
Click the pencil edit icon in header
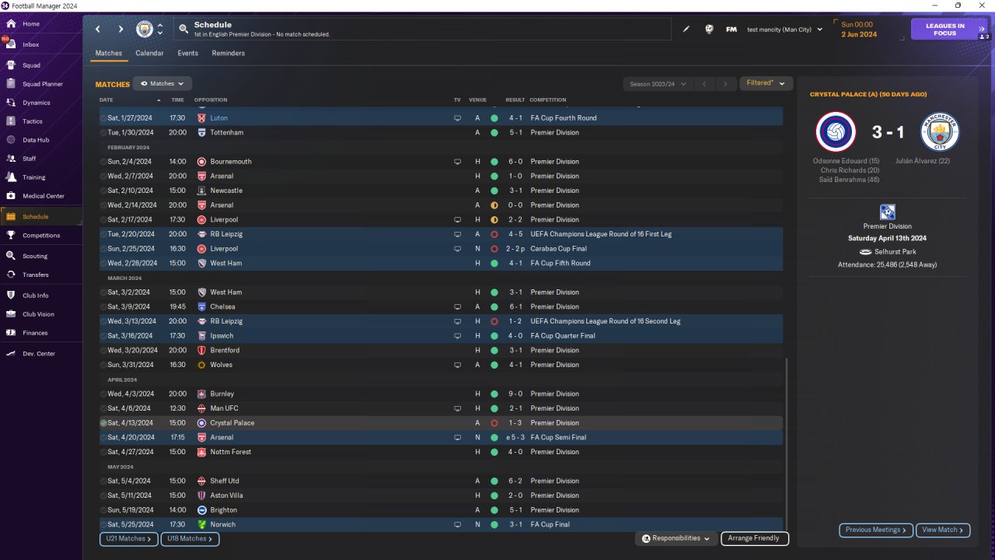(x=686, y=30)
